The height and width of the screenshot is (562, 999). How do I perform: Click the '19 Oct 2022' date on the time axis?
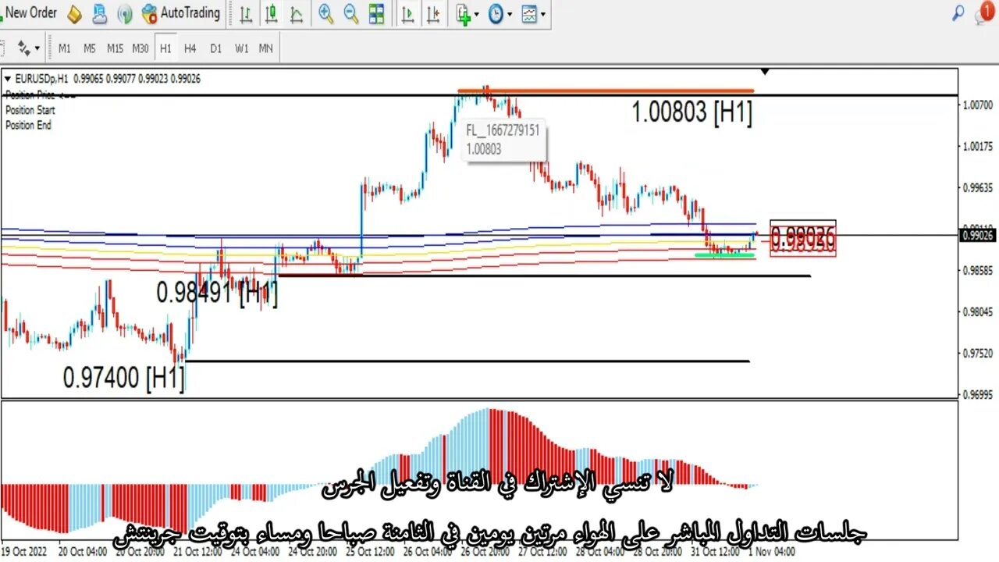25,552
